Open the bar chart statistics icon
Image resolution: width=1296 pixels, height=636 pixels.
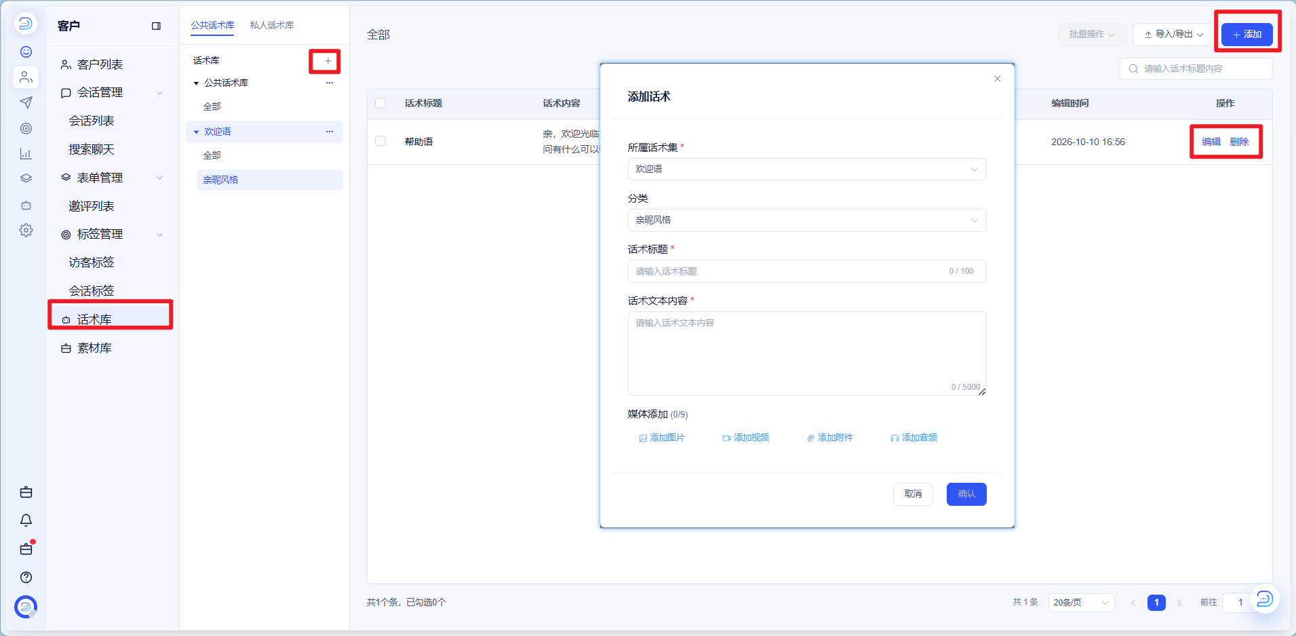(26, 154)
